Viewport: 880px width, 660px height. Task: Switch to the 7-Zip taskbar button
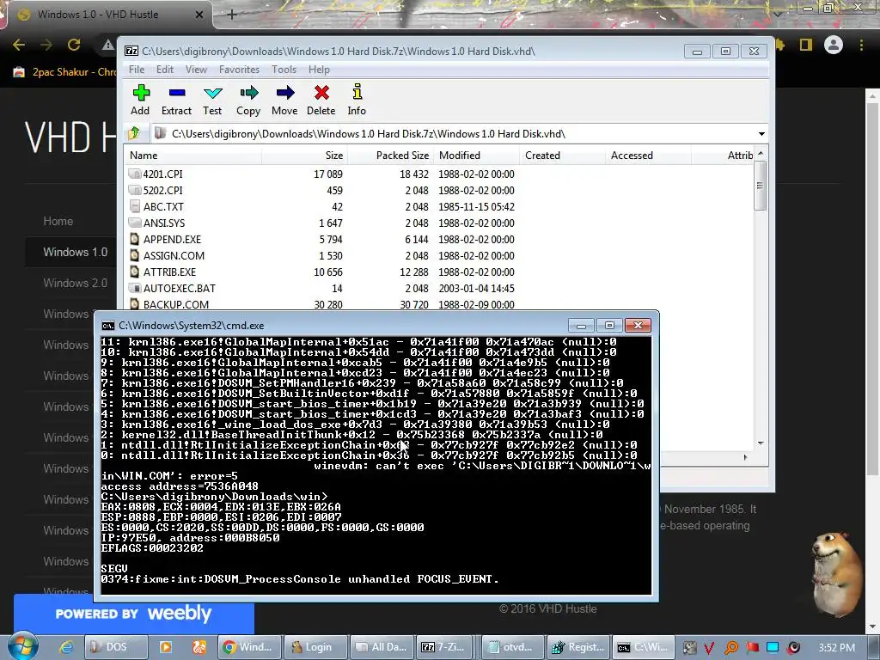[x=443, y=647]
